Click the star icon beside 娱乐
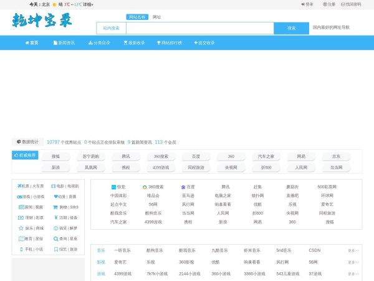374x281 pixels. point(21,229)
